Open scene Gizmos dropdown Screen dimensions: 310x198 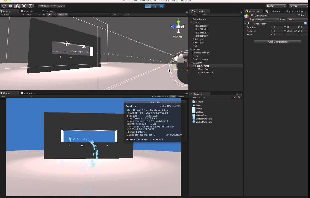pos(116,15)
